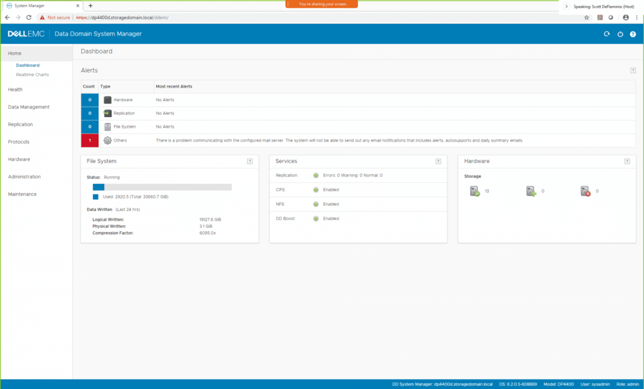This screenshot has height=389, width=644.
Task: Click the Replication alert type icon
Action: click(107, 113)
